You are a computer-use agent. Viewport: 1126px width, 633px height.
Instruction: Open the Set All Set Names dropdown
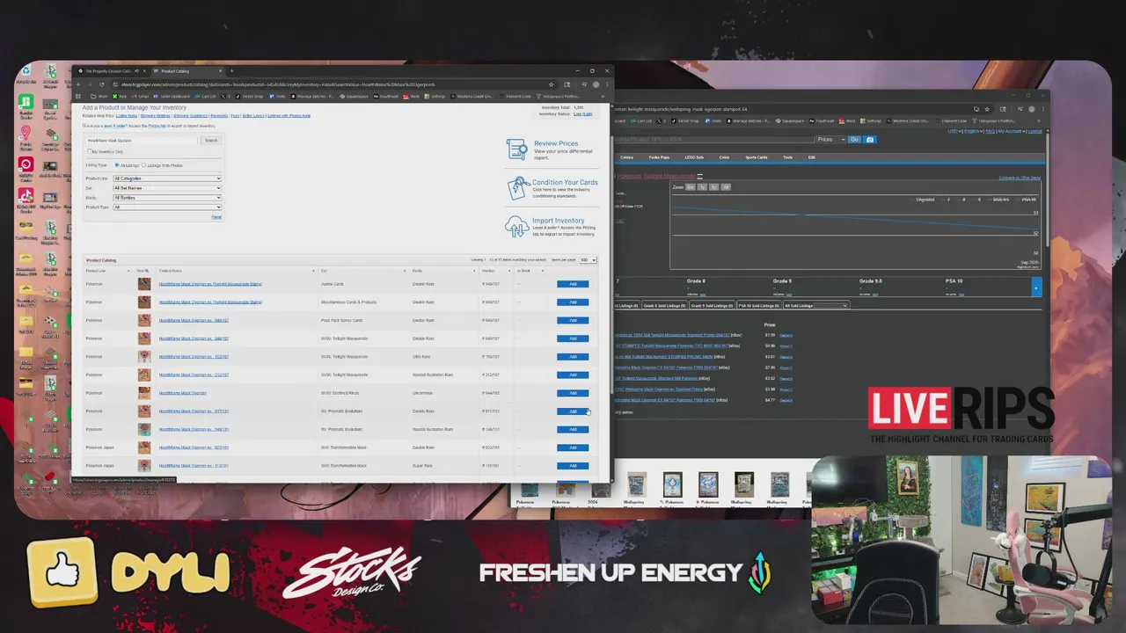point(167,188)
